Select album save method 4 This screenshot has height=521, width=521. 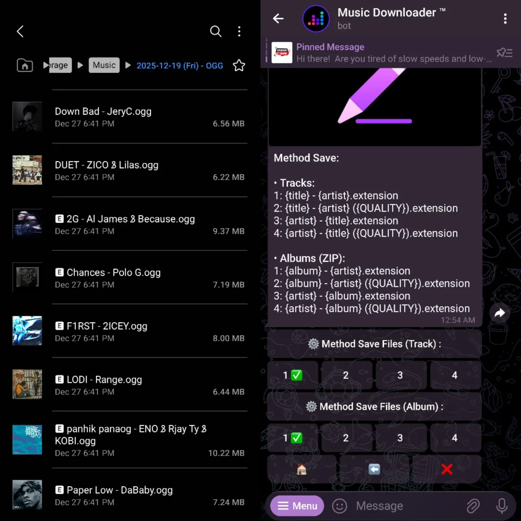tap(455, 438)
